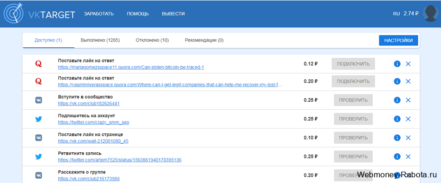Show info for crazy_smm_seo task
Image resolution: width=441 pixels, height=183 pixels.
pos(397,119)
